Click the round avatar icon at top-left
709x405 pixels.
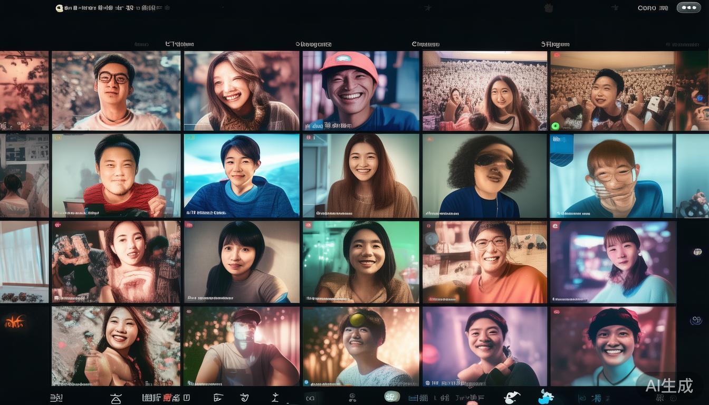coord(59,8)
